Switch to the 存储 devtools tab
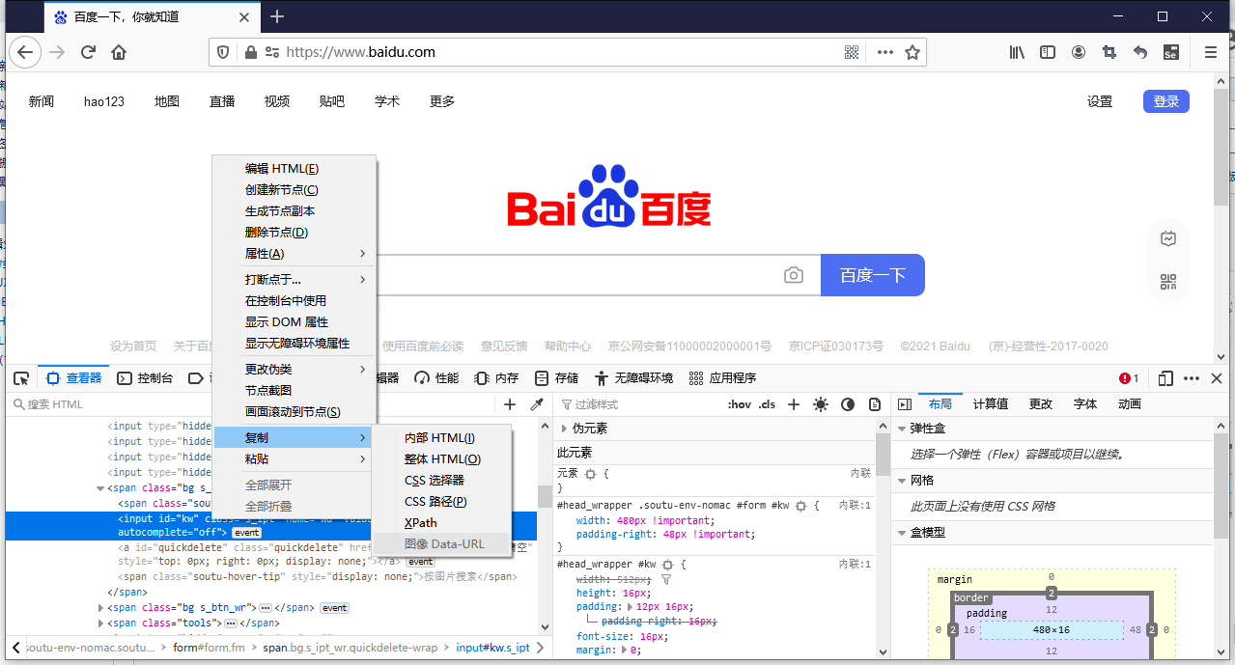The width and height of the screenshot is (1235, 665). (557, 378)
